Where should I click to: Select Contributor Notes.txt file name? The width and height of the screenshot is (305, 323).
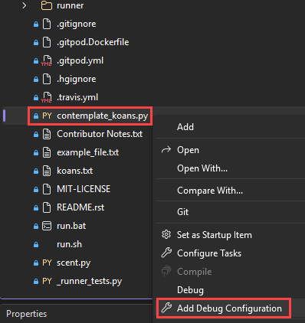coord(100,134)
